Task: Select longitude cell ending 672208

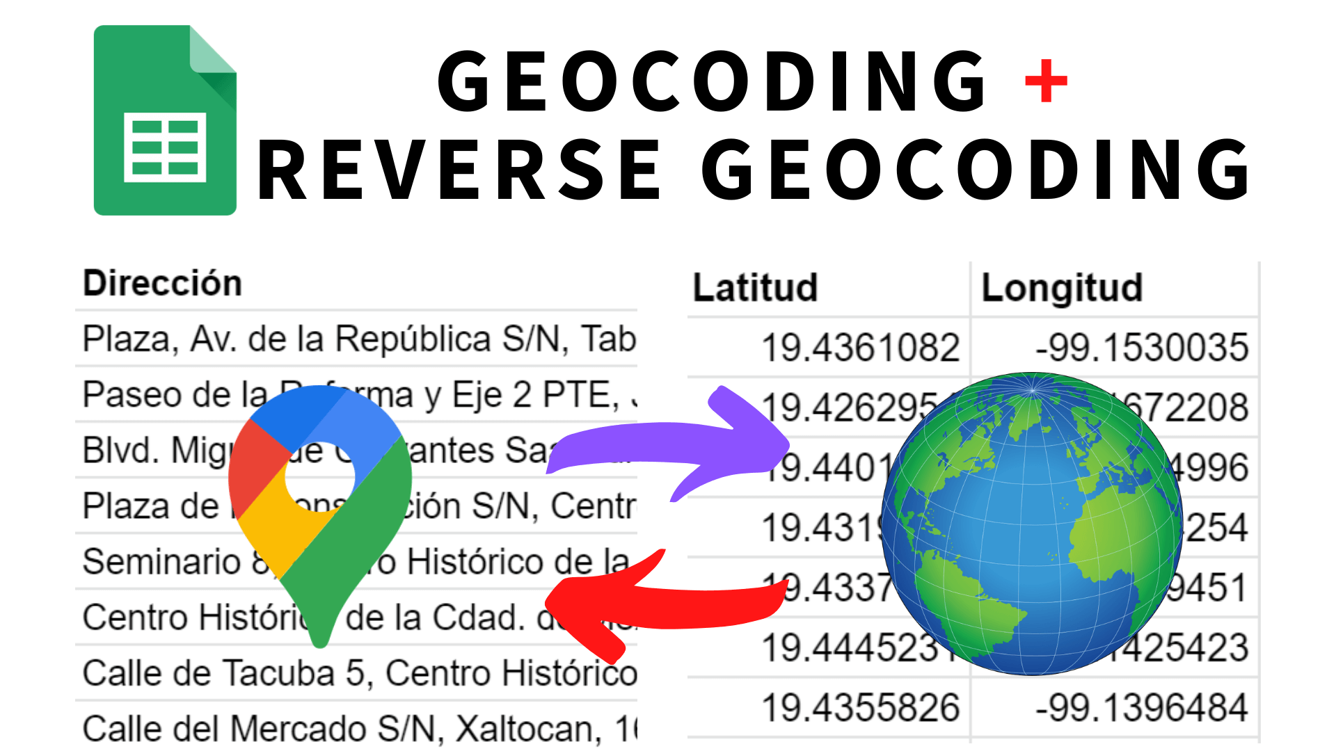Action: tap(1115, 407)
